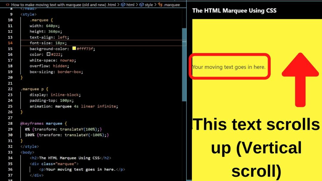322x181 pixels.
Task: Select the html breadcrumb item
Action: [130, 5]
